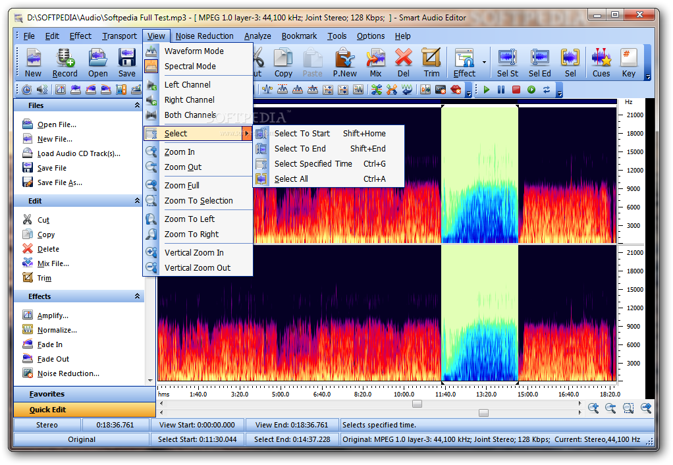The image size is (673, 465).
Task: Click the red lips icon in small toolbar
Action: pos(456,90)
